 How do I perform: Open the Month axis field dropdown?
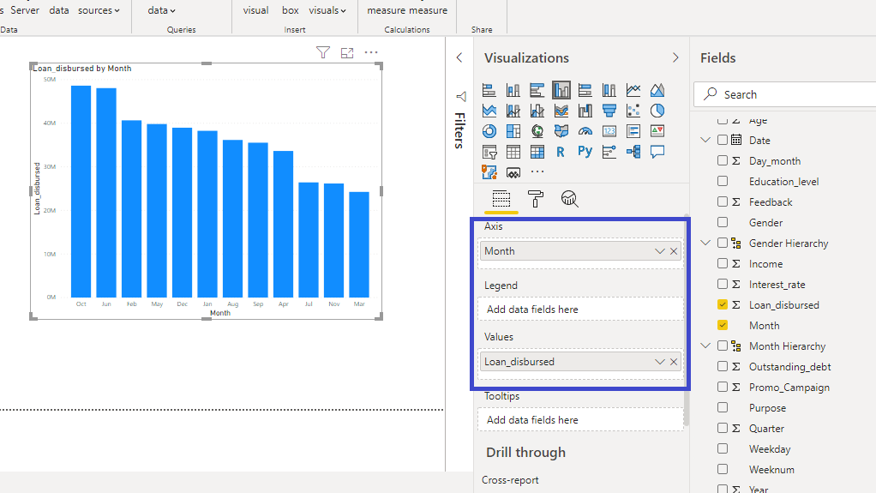coord(659,251)
